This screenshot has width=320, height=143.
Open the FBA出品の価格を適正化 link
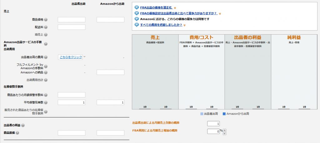[x=156, y=8]
